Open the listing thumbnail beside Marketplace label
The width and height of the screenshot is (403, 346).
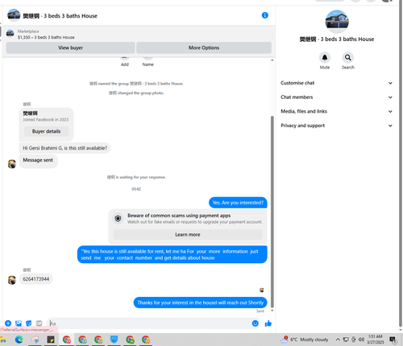pos(10,34)
